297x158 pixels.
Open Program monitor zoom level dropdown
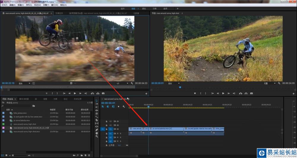click(173, 83)
